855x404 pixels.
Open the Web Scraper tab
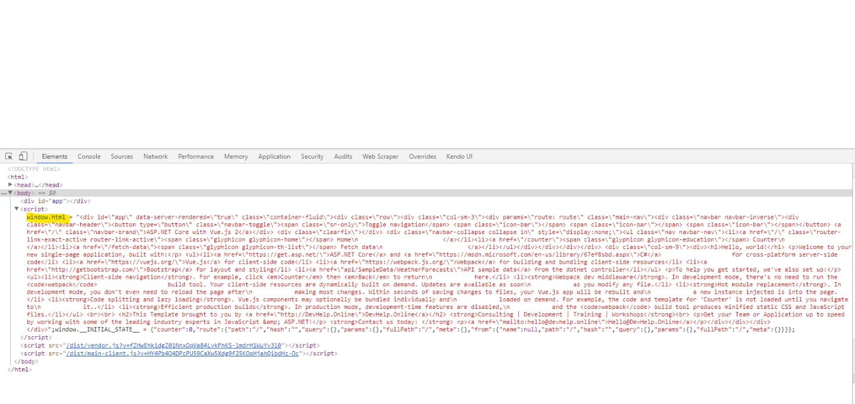pos(381,156)
